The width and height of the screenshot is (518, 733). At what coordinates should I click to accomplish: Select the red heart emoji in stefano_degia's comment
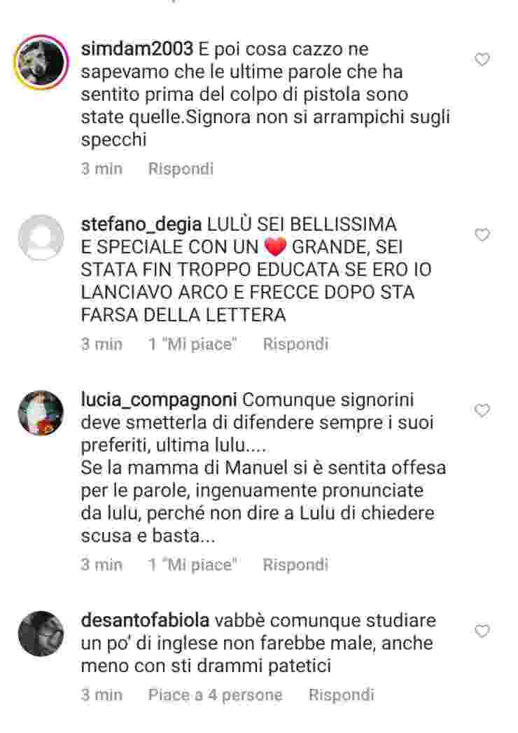275,247
